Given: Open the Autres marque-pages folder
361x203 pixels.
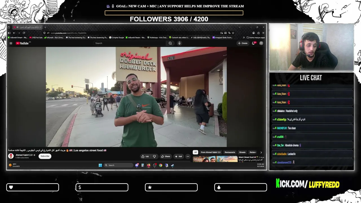Looking at the screenshot, I should [x=256, y=37].
